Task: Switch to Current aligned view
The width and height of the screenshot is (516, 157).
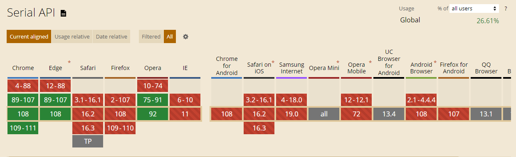Action: point(29,36)
